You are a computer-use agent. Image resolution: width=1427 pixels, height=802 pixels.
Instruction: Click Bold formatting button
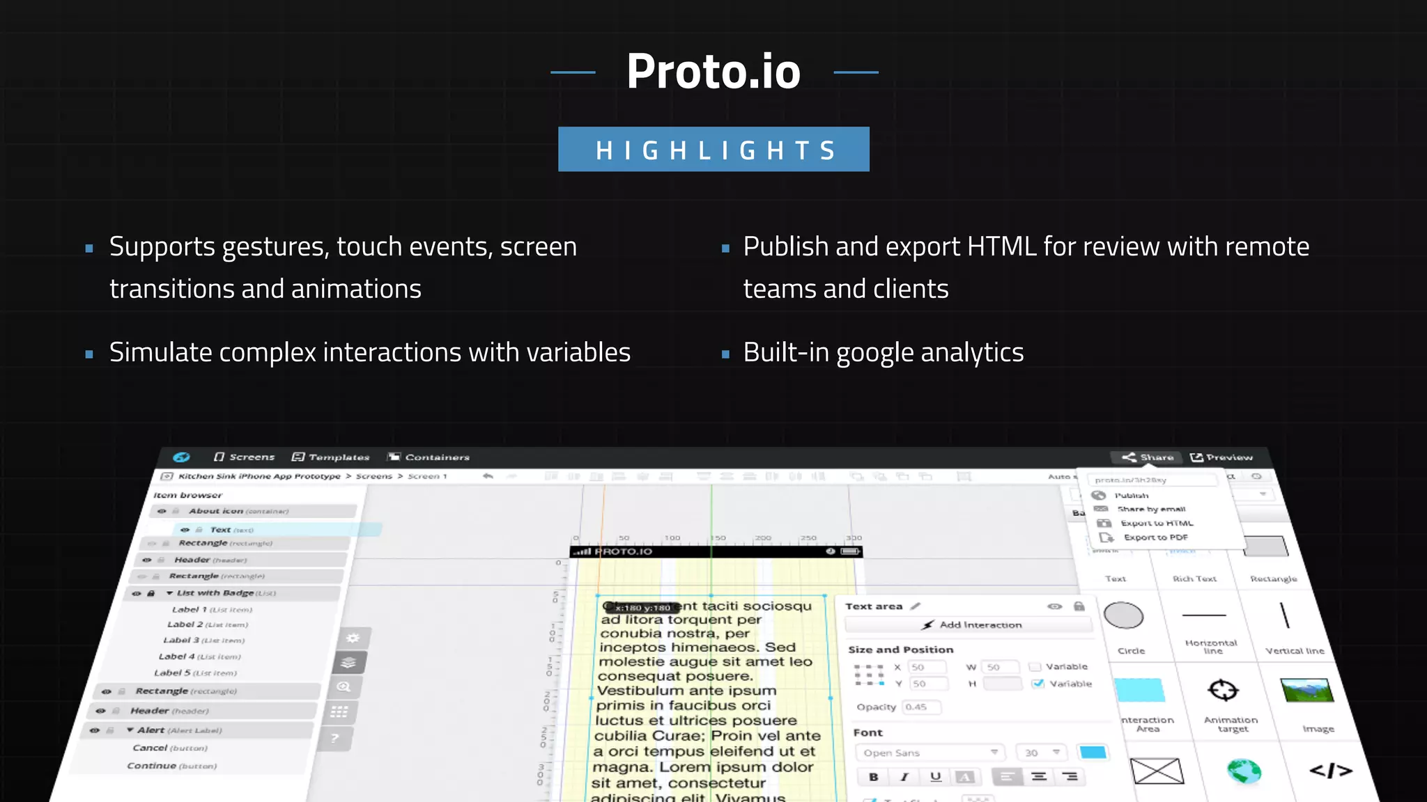[873, 777]
